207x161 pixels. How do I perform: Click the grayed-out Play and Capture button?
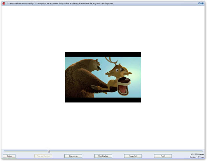[43, 156]
